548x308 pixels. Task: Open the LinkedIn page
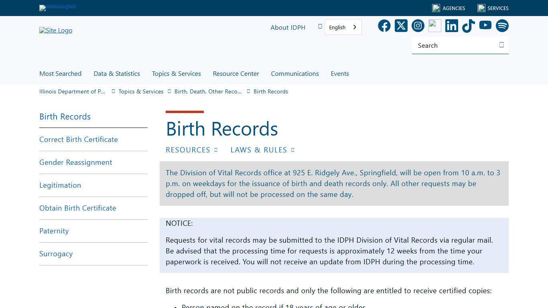click(451, 25)
